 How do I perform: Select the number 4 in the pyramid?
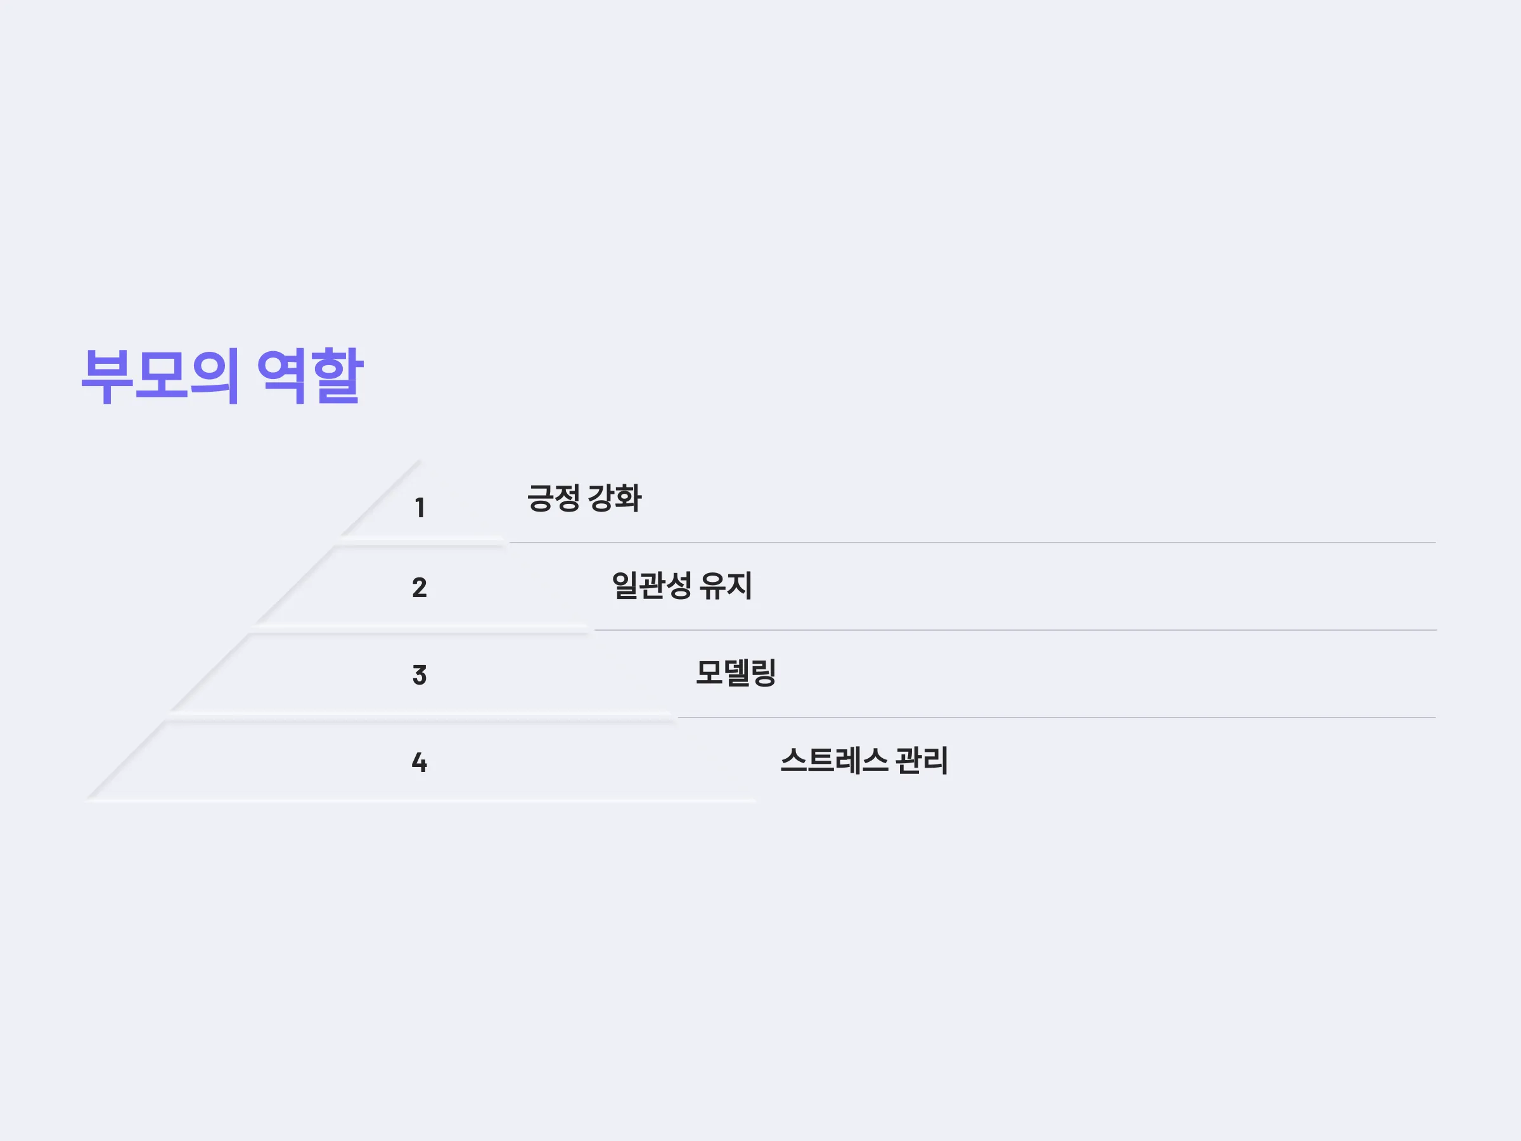(x=420, y=762)
